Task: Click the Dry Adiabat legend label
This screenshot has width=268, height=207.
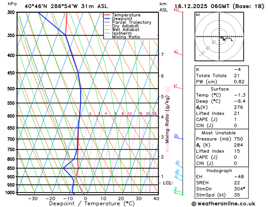Action: click(x=125, y=26)
